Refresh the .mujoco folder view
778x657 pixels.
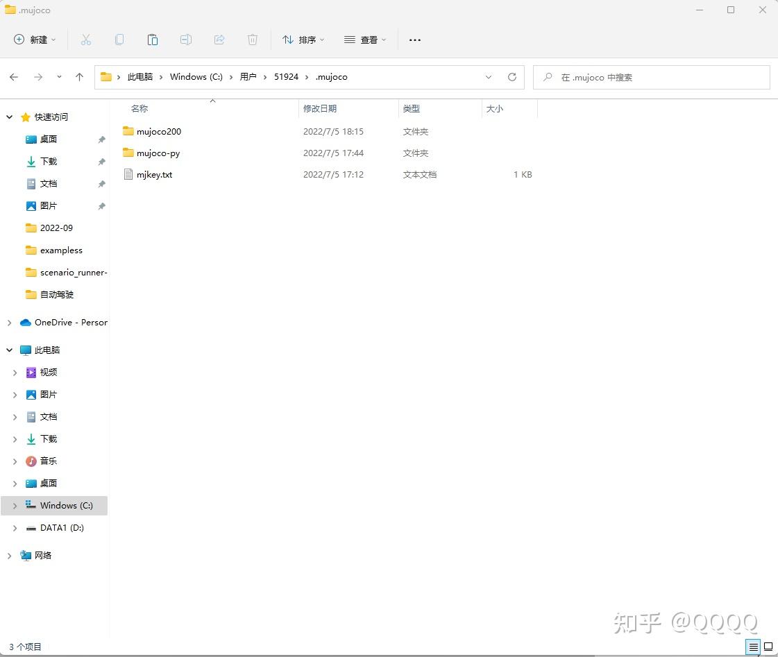(512, 77)
